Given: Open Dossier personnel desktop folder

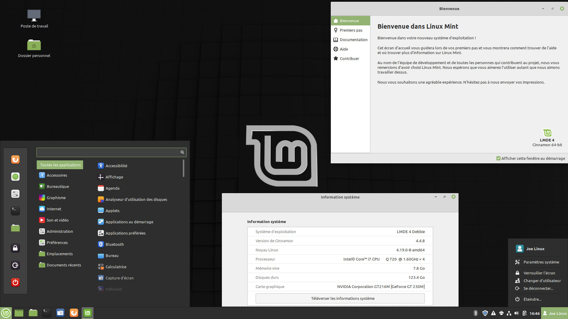Looking at the screenshot, I should [34, 48].
